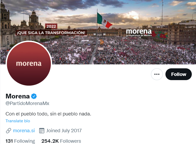Click the chain link icon
Viewport: 196px width, 144px height.
8,131
